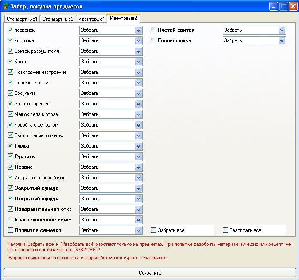Toggle the Забрать всё checkbox
This screenshot has width=299, height=280.
point(154,230)
